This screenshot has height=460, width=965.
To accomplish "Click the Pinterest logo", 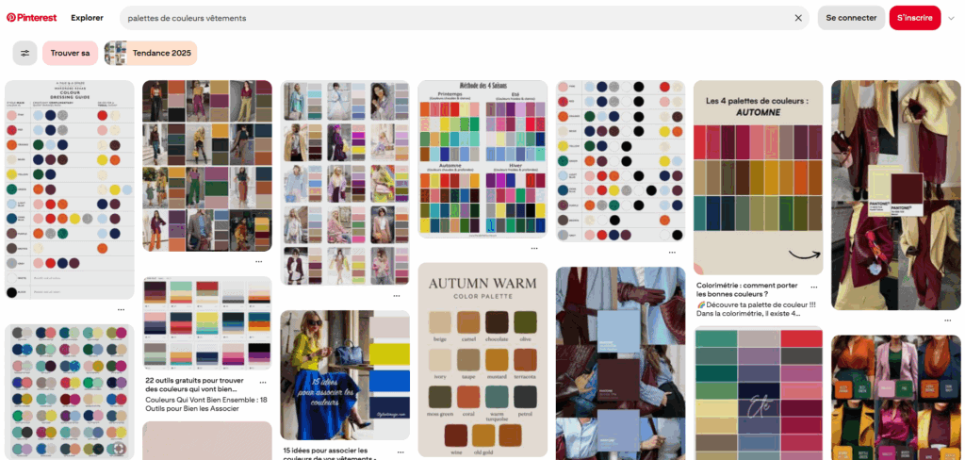I will pos(33,18).
